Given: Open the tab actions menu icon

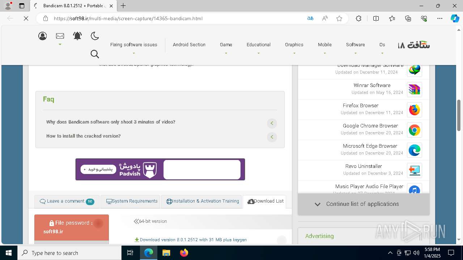Looking at the screenshot, I should pyautogui.click(x=22, y=6).
